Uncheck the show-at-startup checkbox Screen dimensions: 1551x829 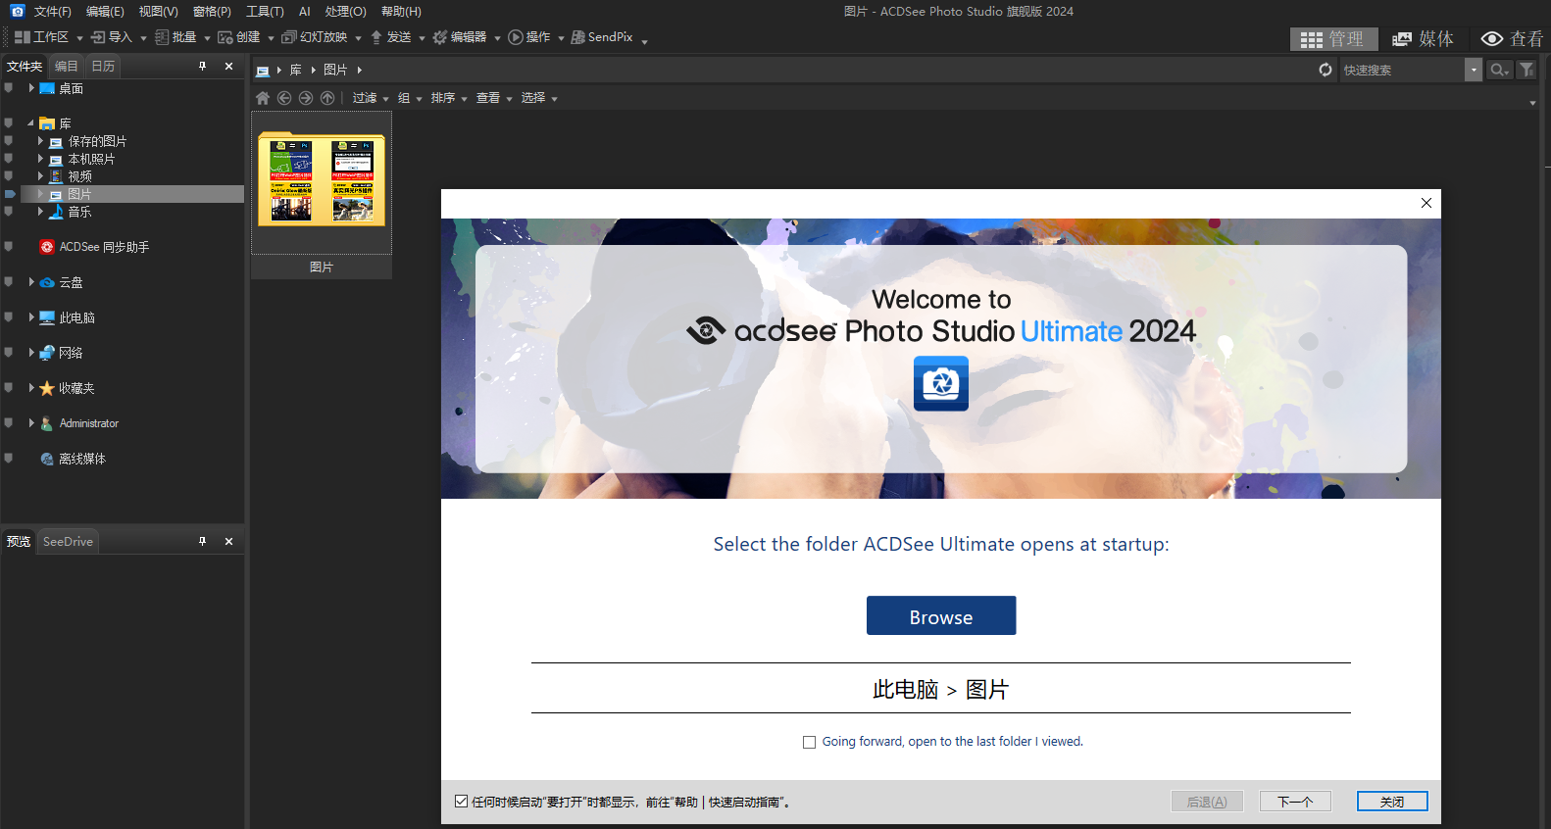point(461,802)
